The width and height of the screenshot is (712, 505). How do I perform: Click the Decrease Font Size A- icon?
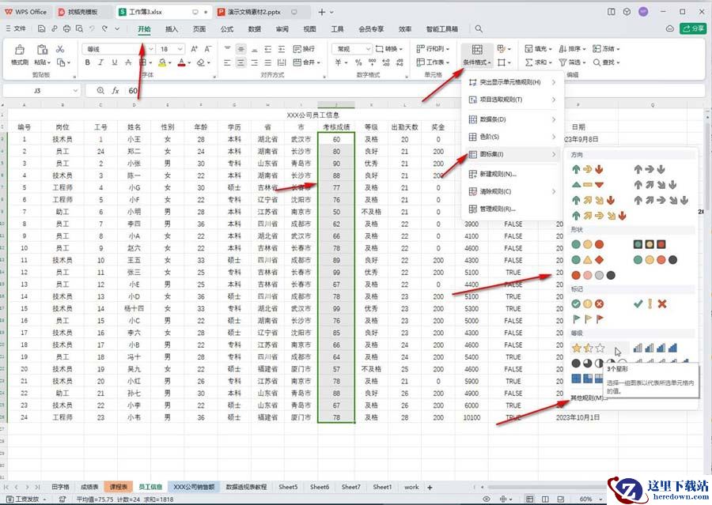click(208, 48)
